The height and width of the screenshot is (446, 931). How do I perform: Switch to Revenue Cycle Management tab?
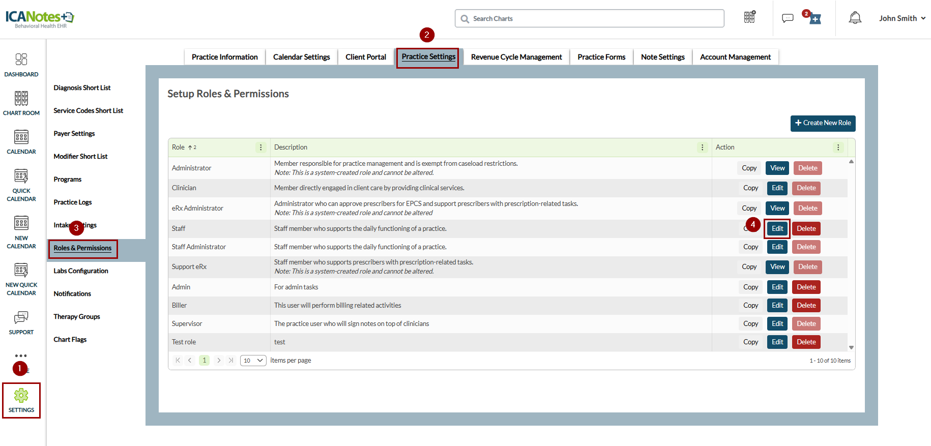pyautogui.click(x=516, y=57)
